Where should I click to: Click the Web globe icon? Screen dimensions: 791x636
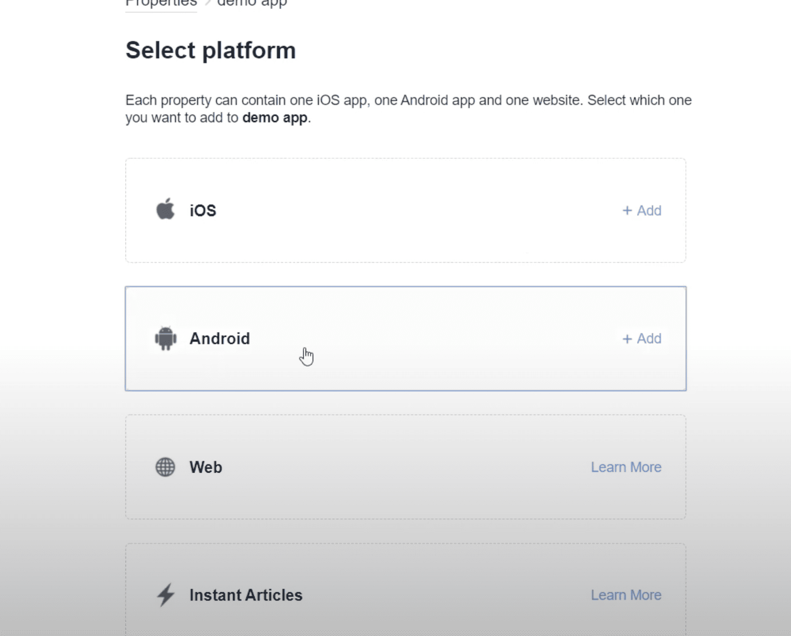[x=165, y=467]
